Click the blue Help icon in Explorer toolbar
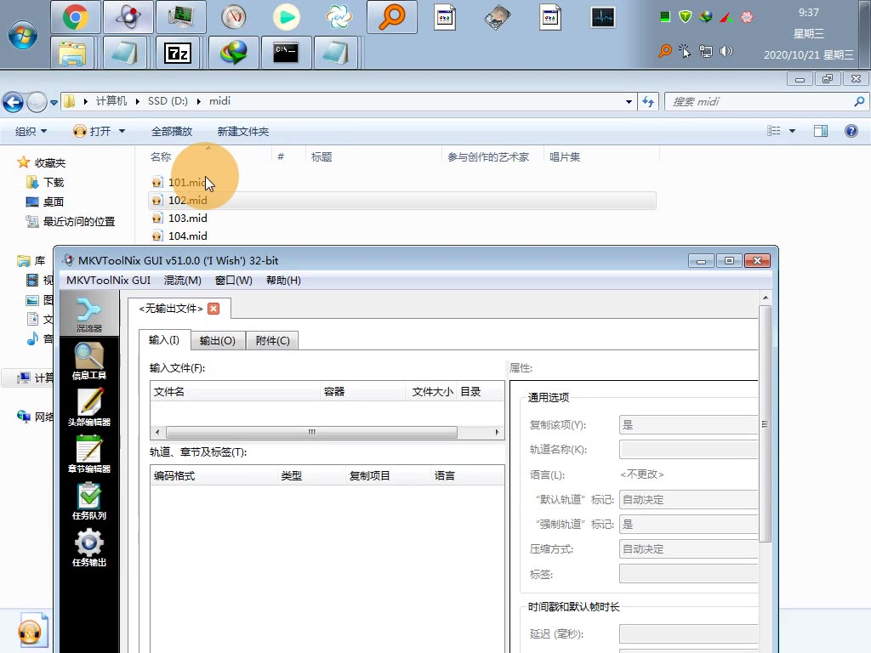Image resolution: width=871 pixels, height=653 pixels. point(851,131)
